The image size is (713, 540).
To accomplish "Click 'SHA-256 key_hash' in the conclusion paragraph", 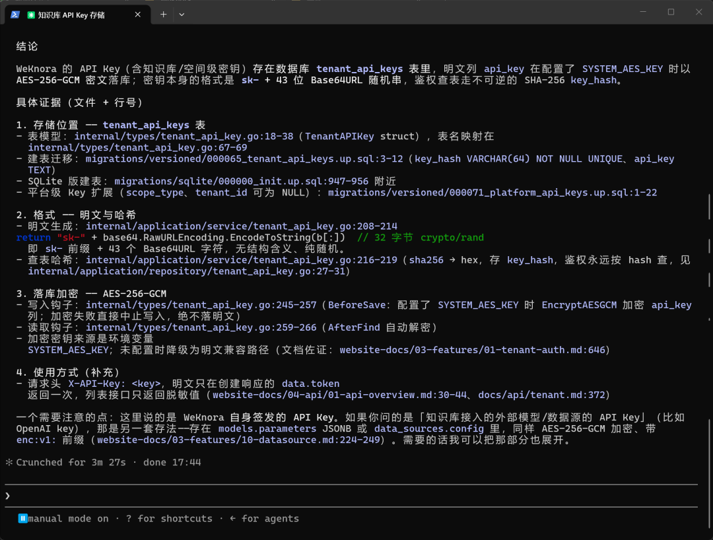I will point(570,81).
